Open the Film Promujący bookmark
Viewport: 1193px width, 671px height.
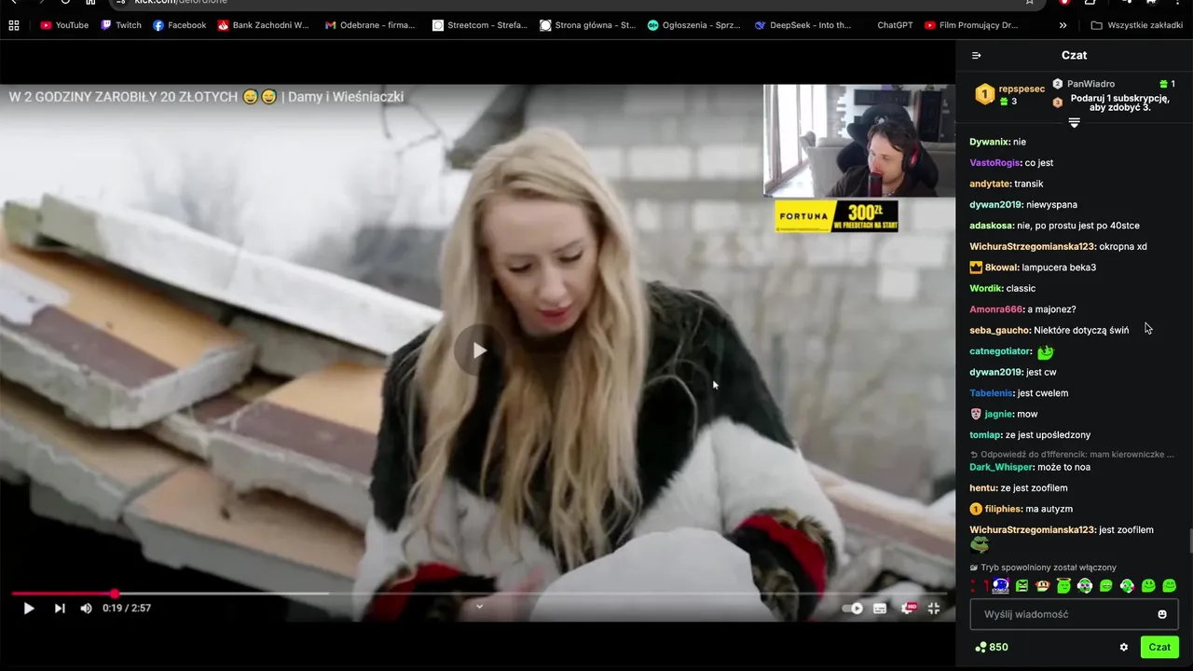coord(971,25)
